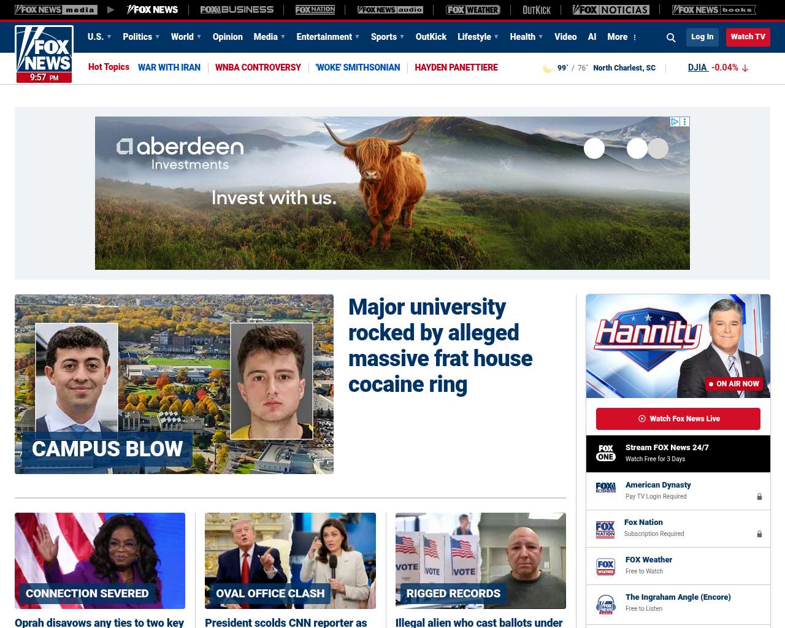Viewport: 785px width, 628px height.
Task: Click the Fox News Media logo
Action: tap(56, 10)
